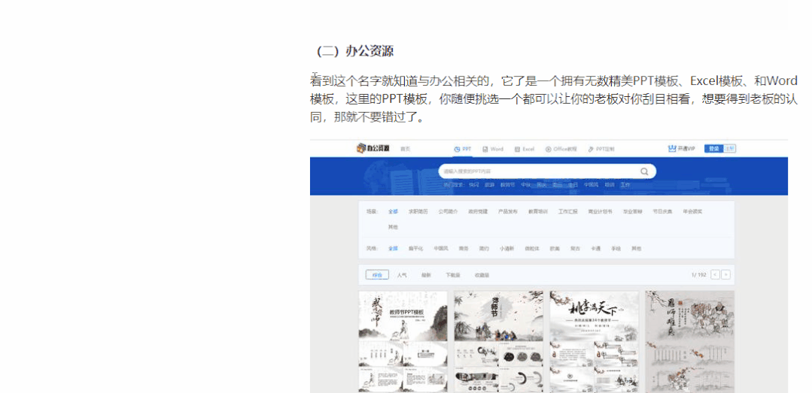
Task: Open the 首页 home link
Action: coord(405,149)
